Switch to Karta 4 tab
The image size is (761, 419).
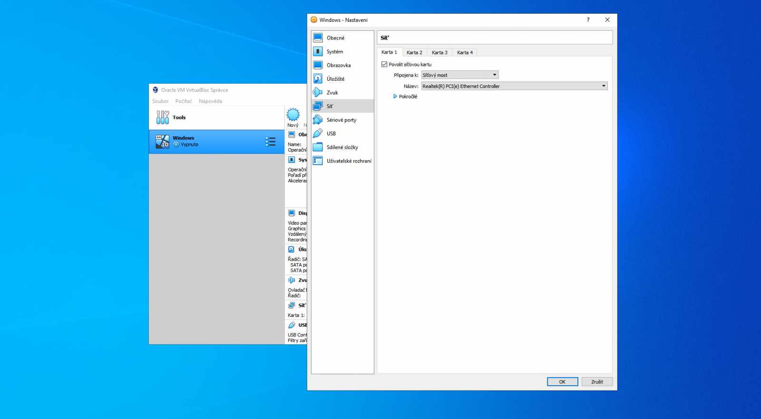click(x=465, y=53)
